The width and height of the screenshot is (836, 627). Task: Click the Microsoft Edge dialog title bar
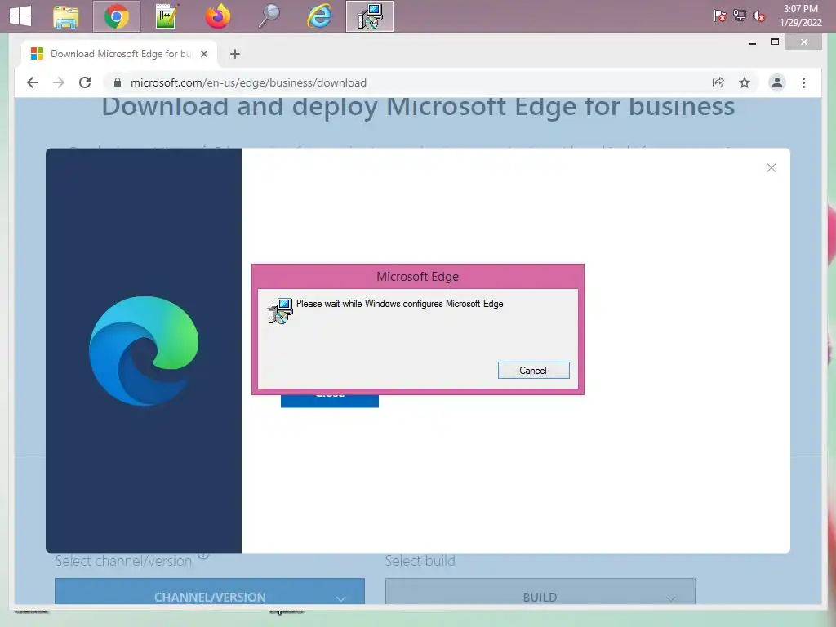point(417,277)
